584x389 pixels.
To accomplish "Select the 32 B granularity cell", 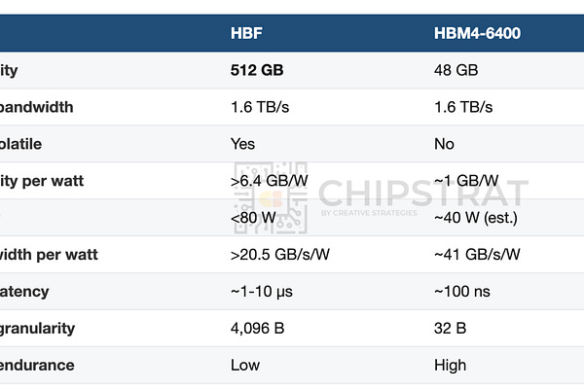I will coord(450,328).
